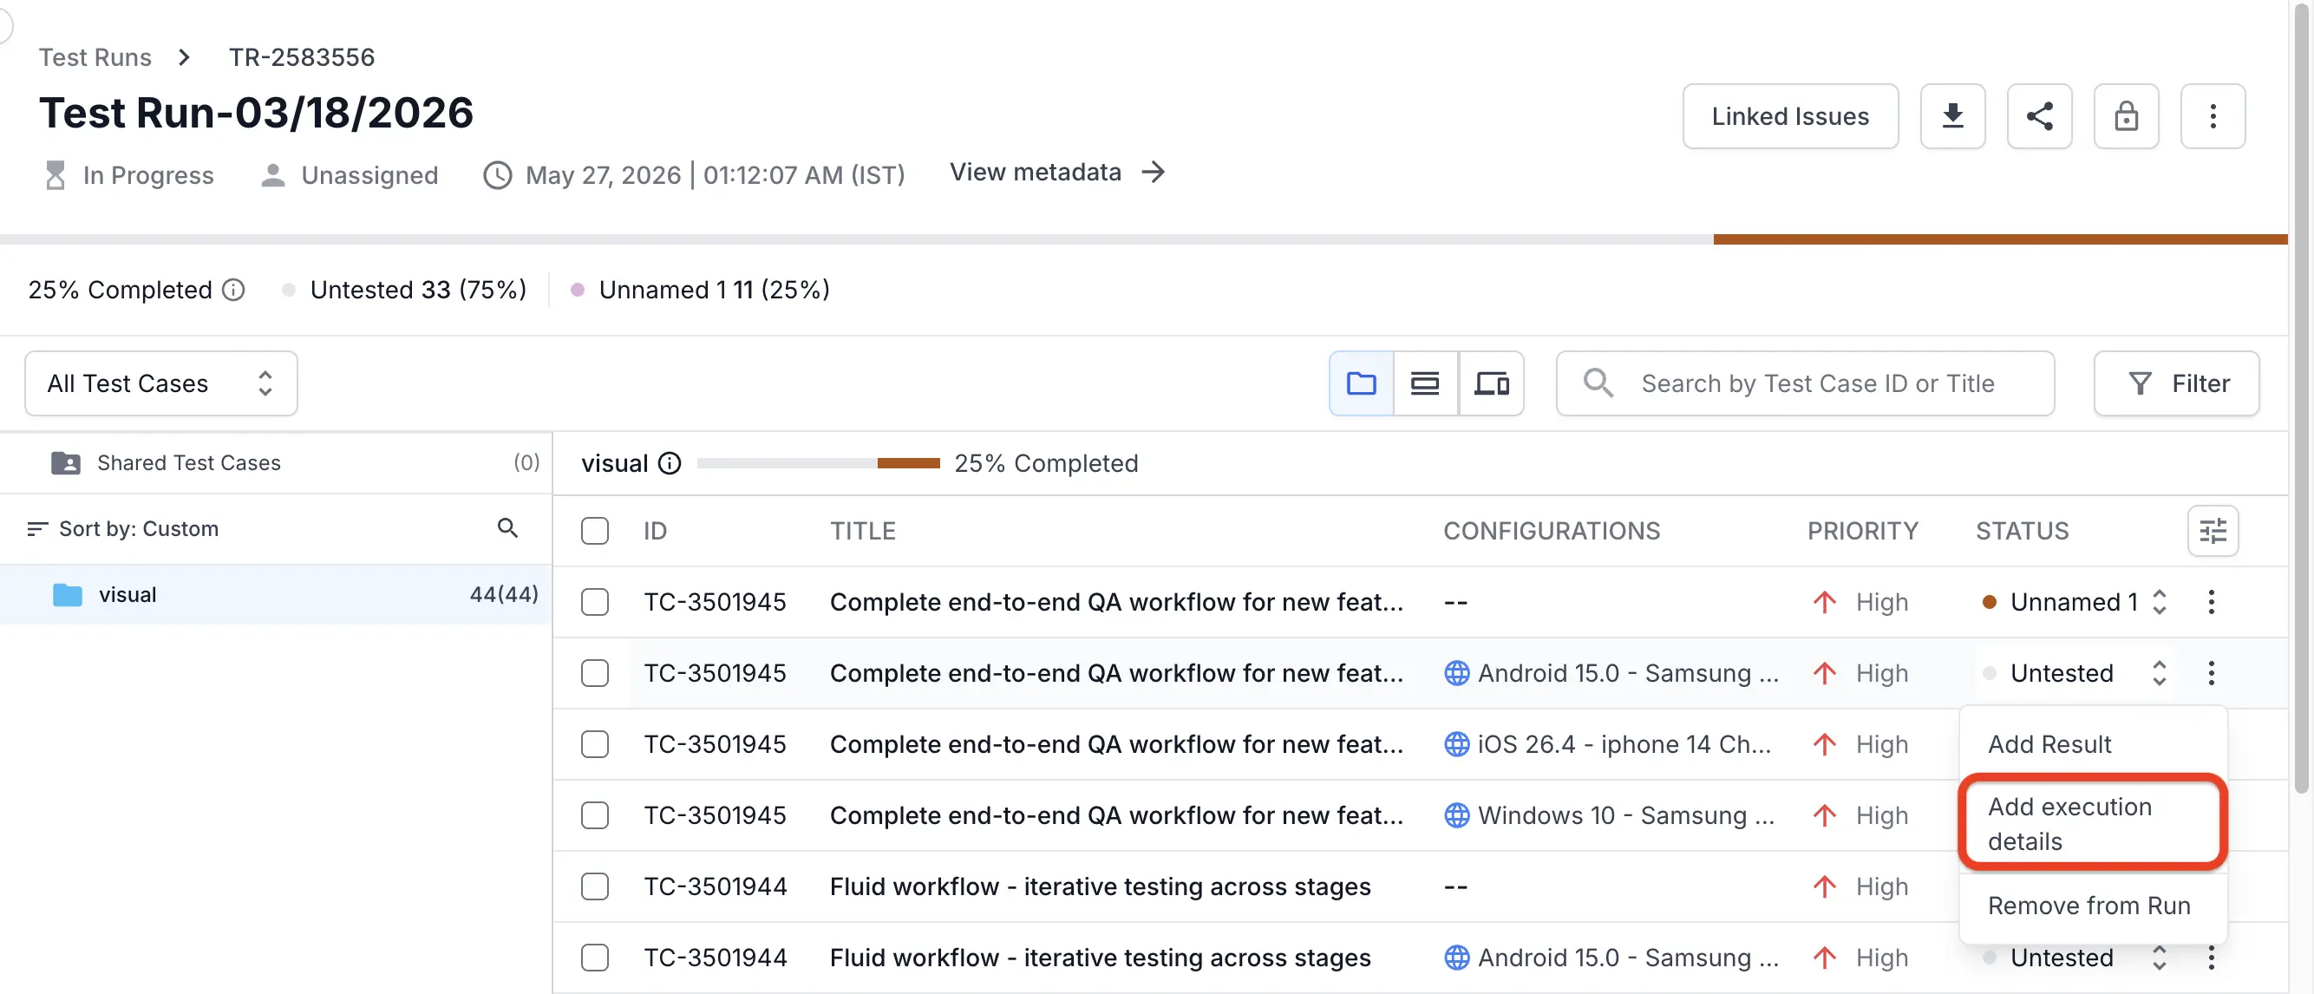The image size is (2314, 994).
Task: Click the arrow icon next to View metadata
Action: pos(1154,172)
